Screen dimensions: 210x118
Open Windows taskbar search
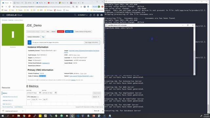pos(8,116)
